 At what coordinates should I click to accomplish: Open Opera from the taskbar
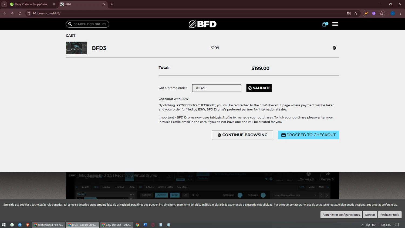point(153,225)
